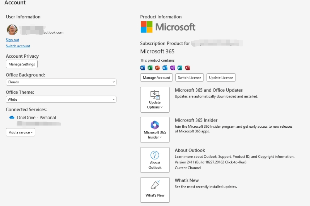Image resolution: width=310 pixels, height=206 pixels.
Task: Click the Microsoft 365 Insider heading text
Action: coord(196,120)
